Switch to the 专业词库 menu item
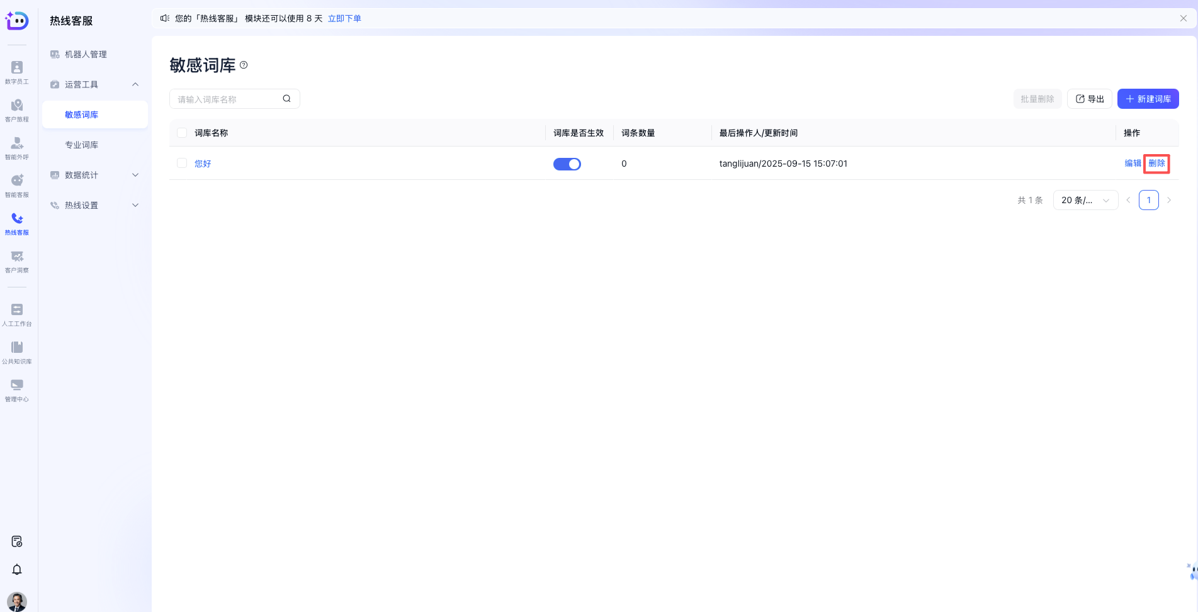Viewport: 1198px width, 612px height. click(x=81, y=144)
